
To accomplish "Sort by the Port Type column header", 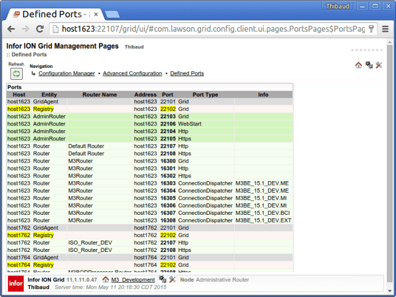I will click(205, 95).
